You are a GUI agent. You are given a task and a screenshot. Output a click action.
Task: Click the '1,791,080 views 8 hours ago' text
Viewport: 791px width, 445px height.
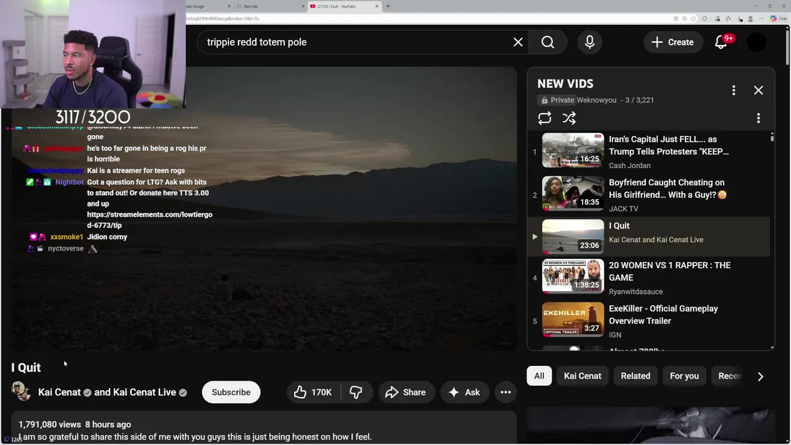[75, 425]
